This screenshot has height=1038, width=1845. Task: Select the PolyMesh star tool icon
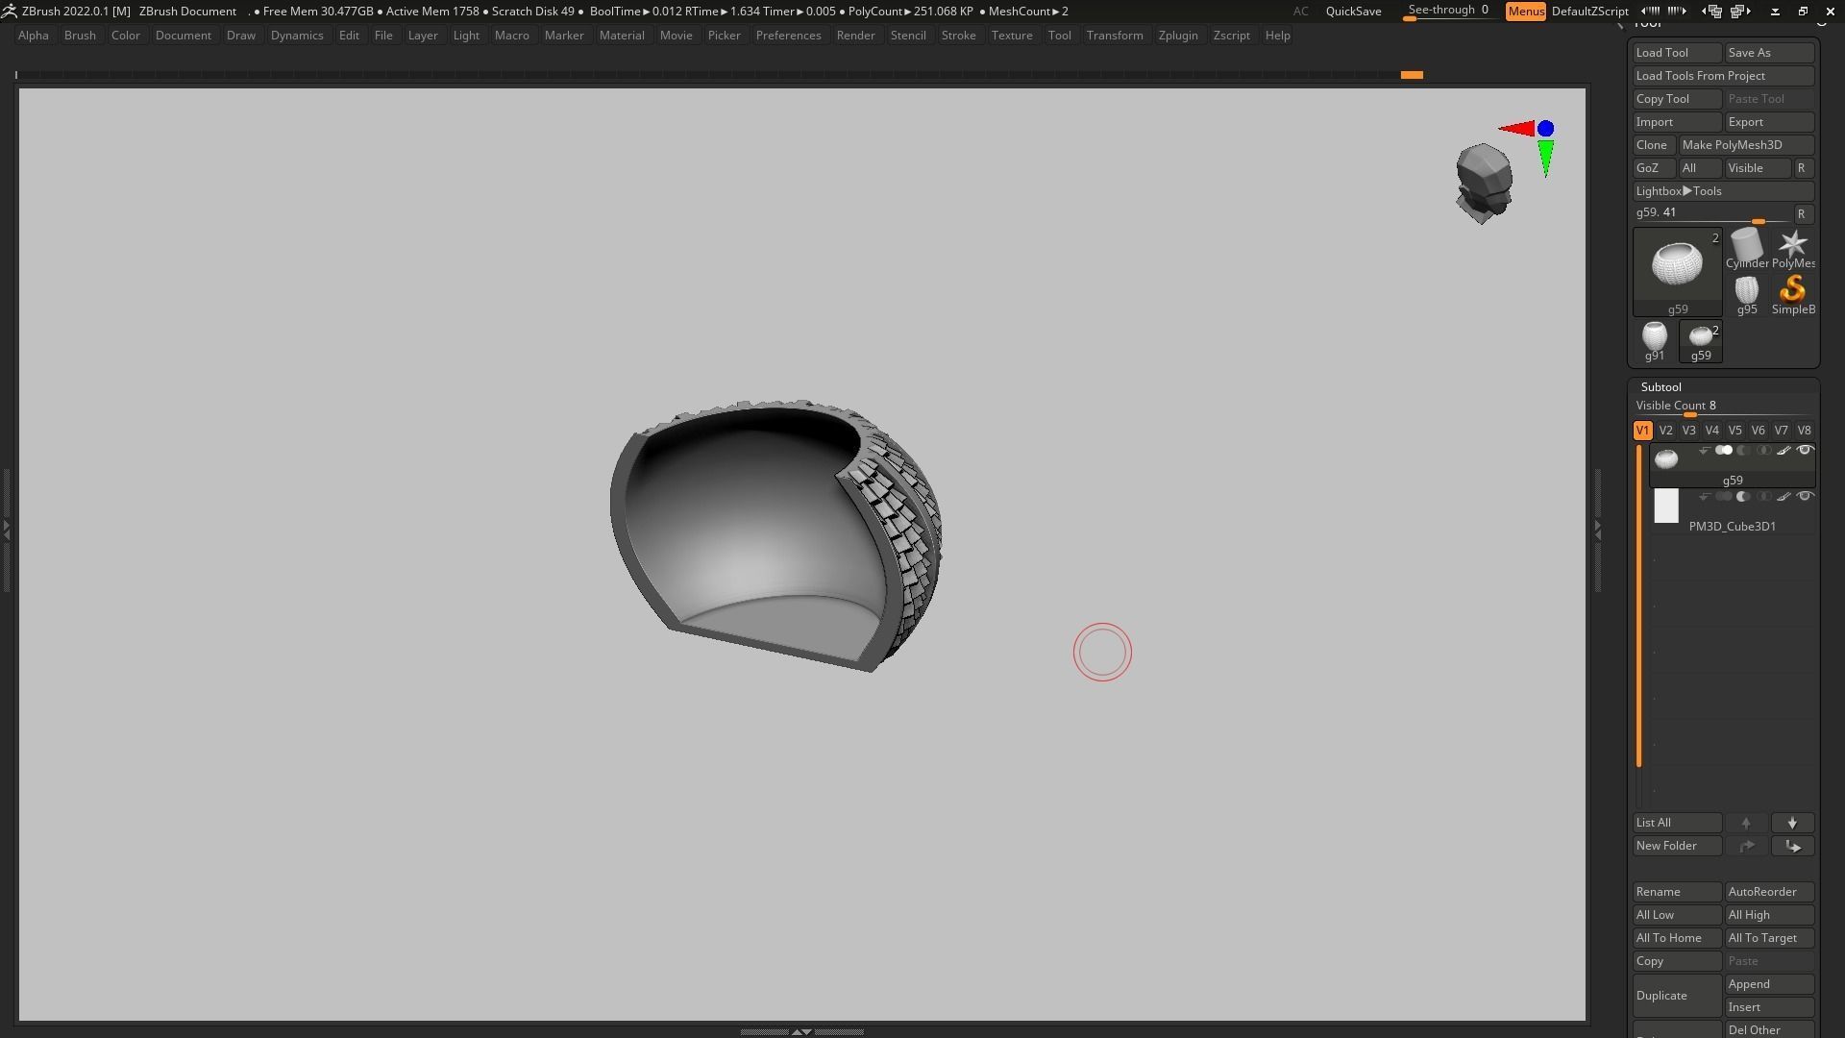pos(1792,246)
